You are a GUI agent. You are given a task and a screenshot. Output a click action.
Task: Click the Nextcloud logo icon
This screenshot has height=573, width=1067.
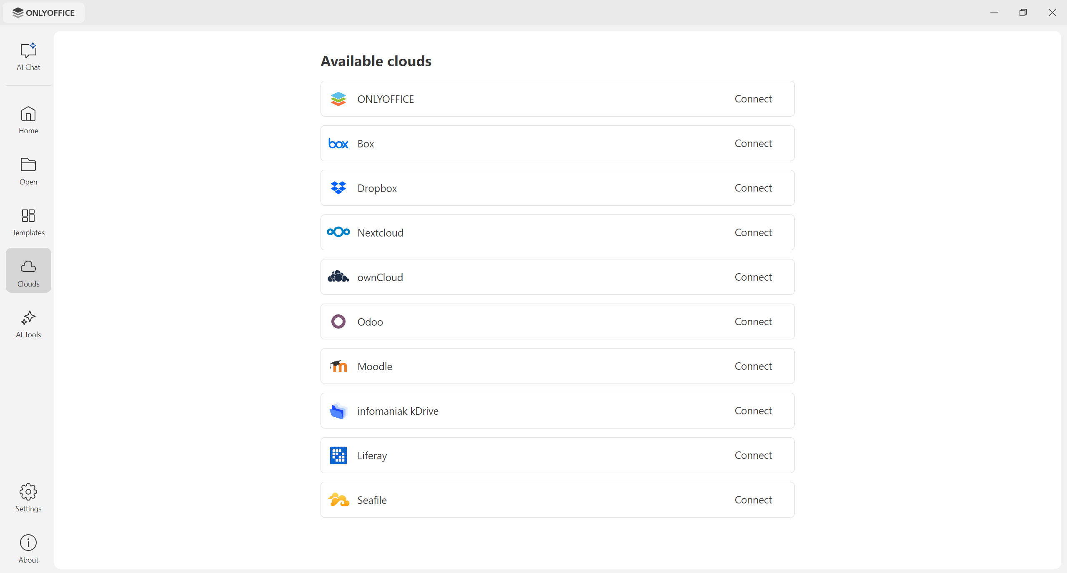click(x=338, y=232)
